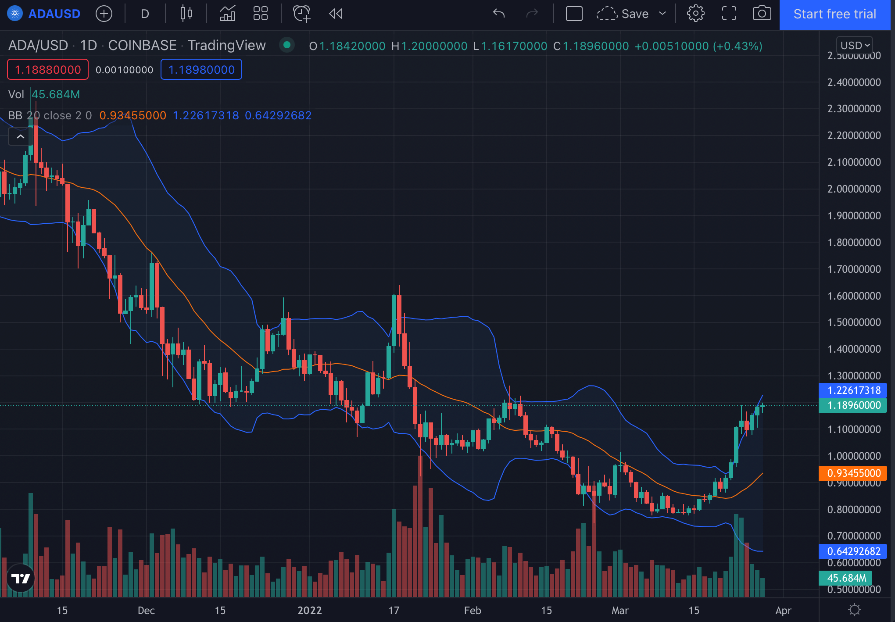
Task: Click the 45.684M volume label
Action: [x=845, y=578]
